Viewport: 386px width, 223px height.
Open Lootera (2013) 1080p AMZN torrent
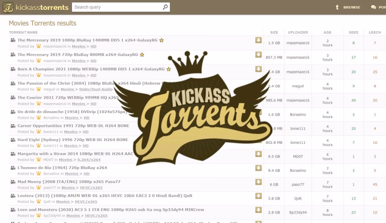click(x=105, y=196)
